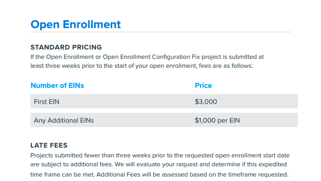Click the Price column header

click(x=203, y=85)
